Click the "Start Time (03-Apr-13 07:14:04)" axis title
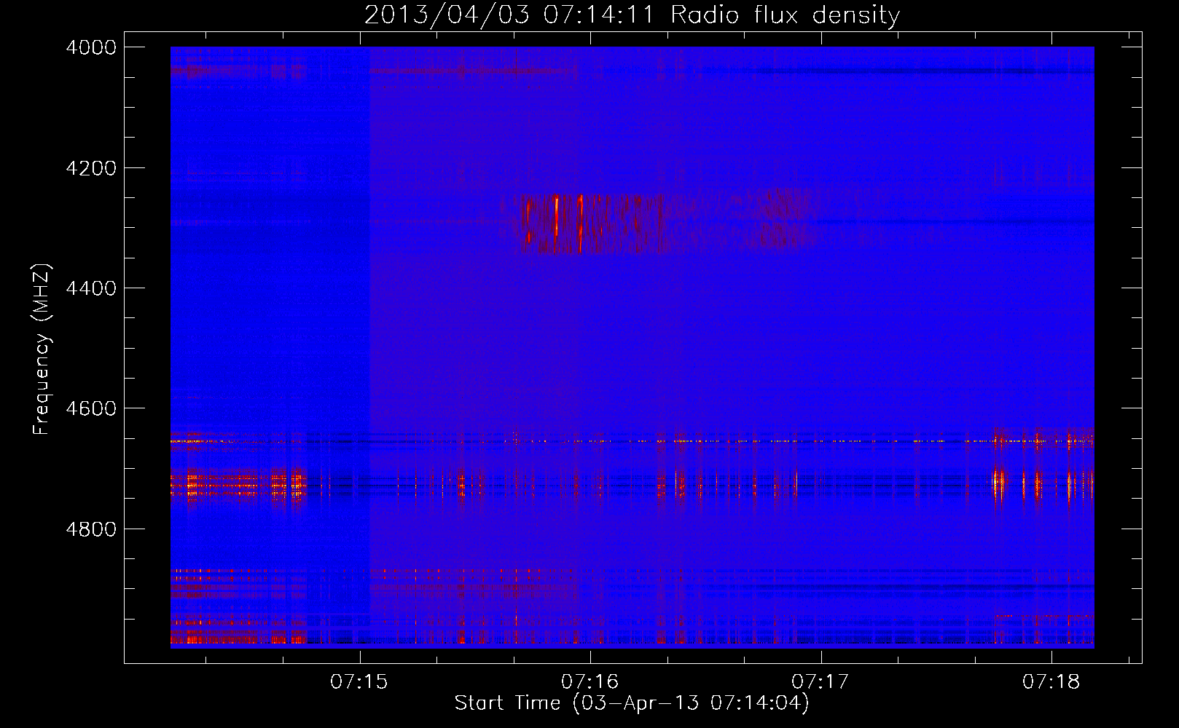Screen dimensions: 1179x728 (x=632, y=703)
